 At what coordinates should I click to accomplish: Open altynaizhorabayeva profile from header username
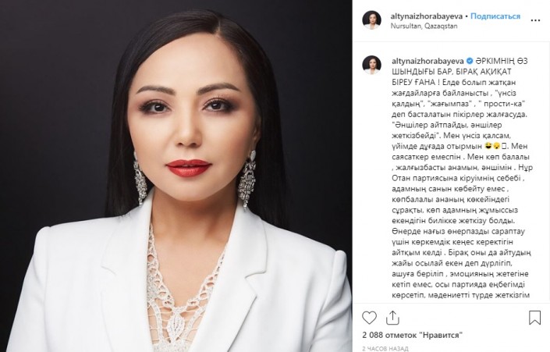point(427,16)
